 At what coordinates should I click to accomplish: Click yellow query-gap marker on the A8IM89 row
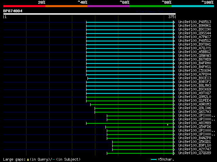pos(168,125)
